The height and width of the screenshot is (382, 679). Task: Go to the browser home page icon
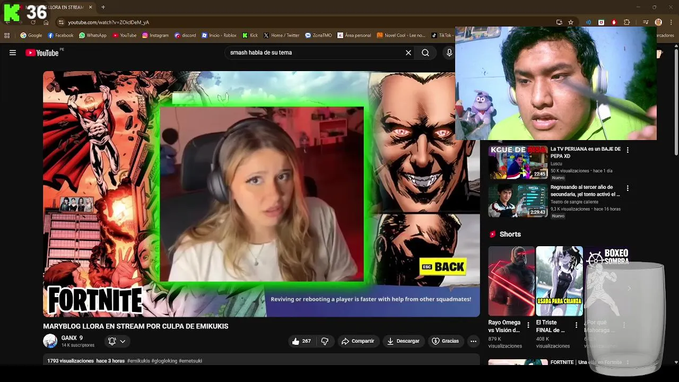pos(46,22)
